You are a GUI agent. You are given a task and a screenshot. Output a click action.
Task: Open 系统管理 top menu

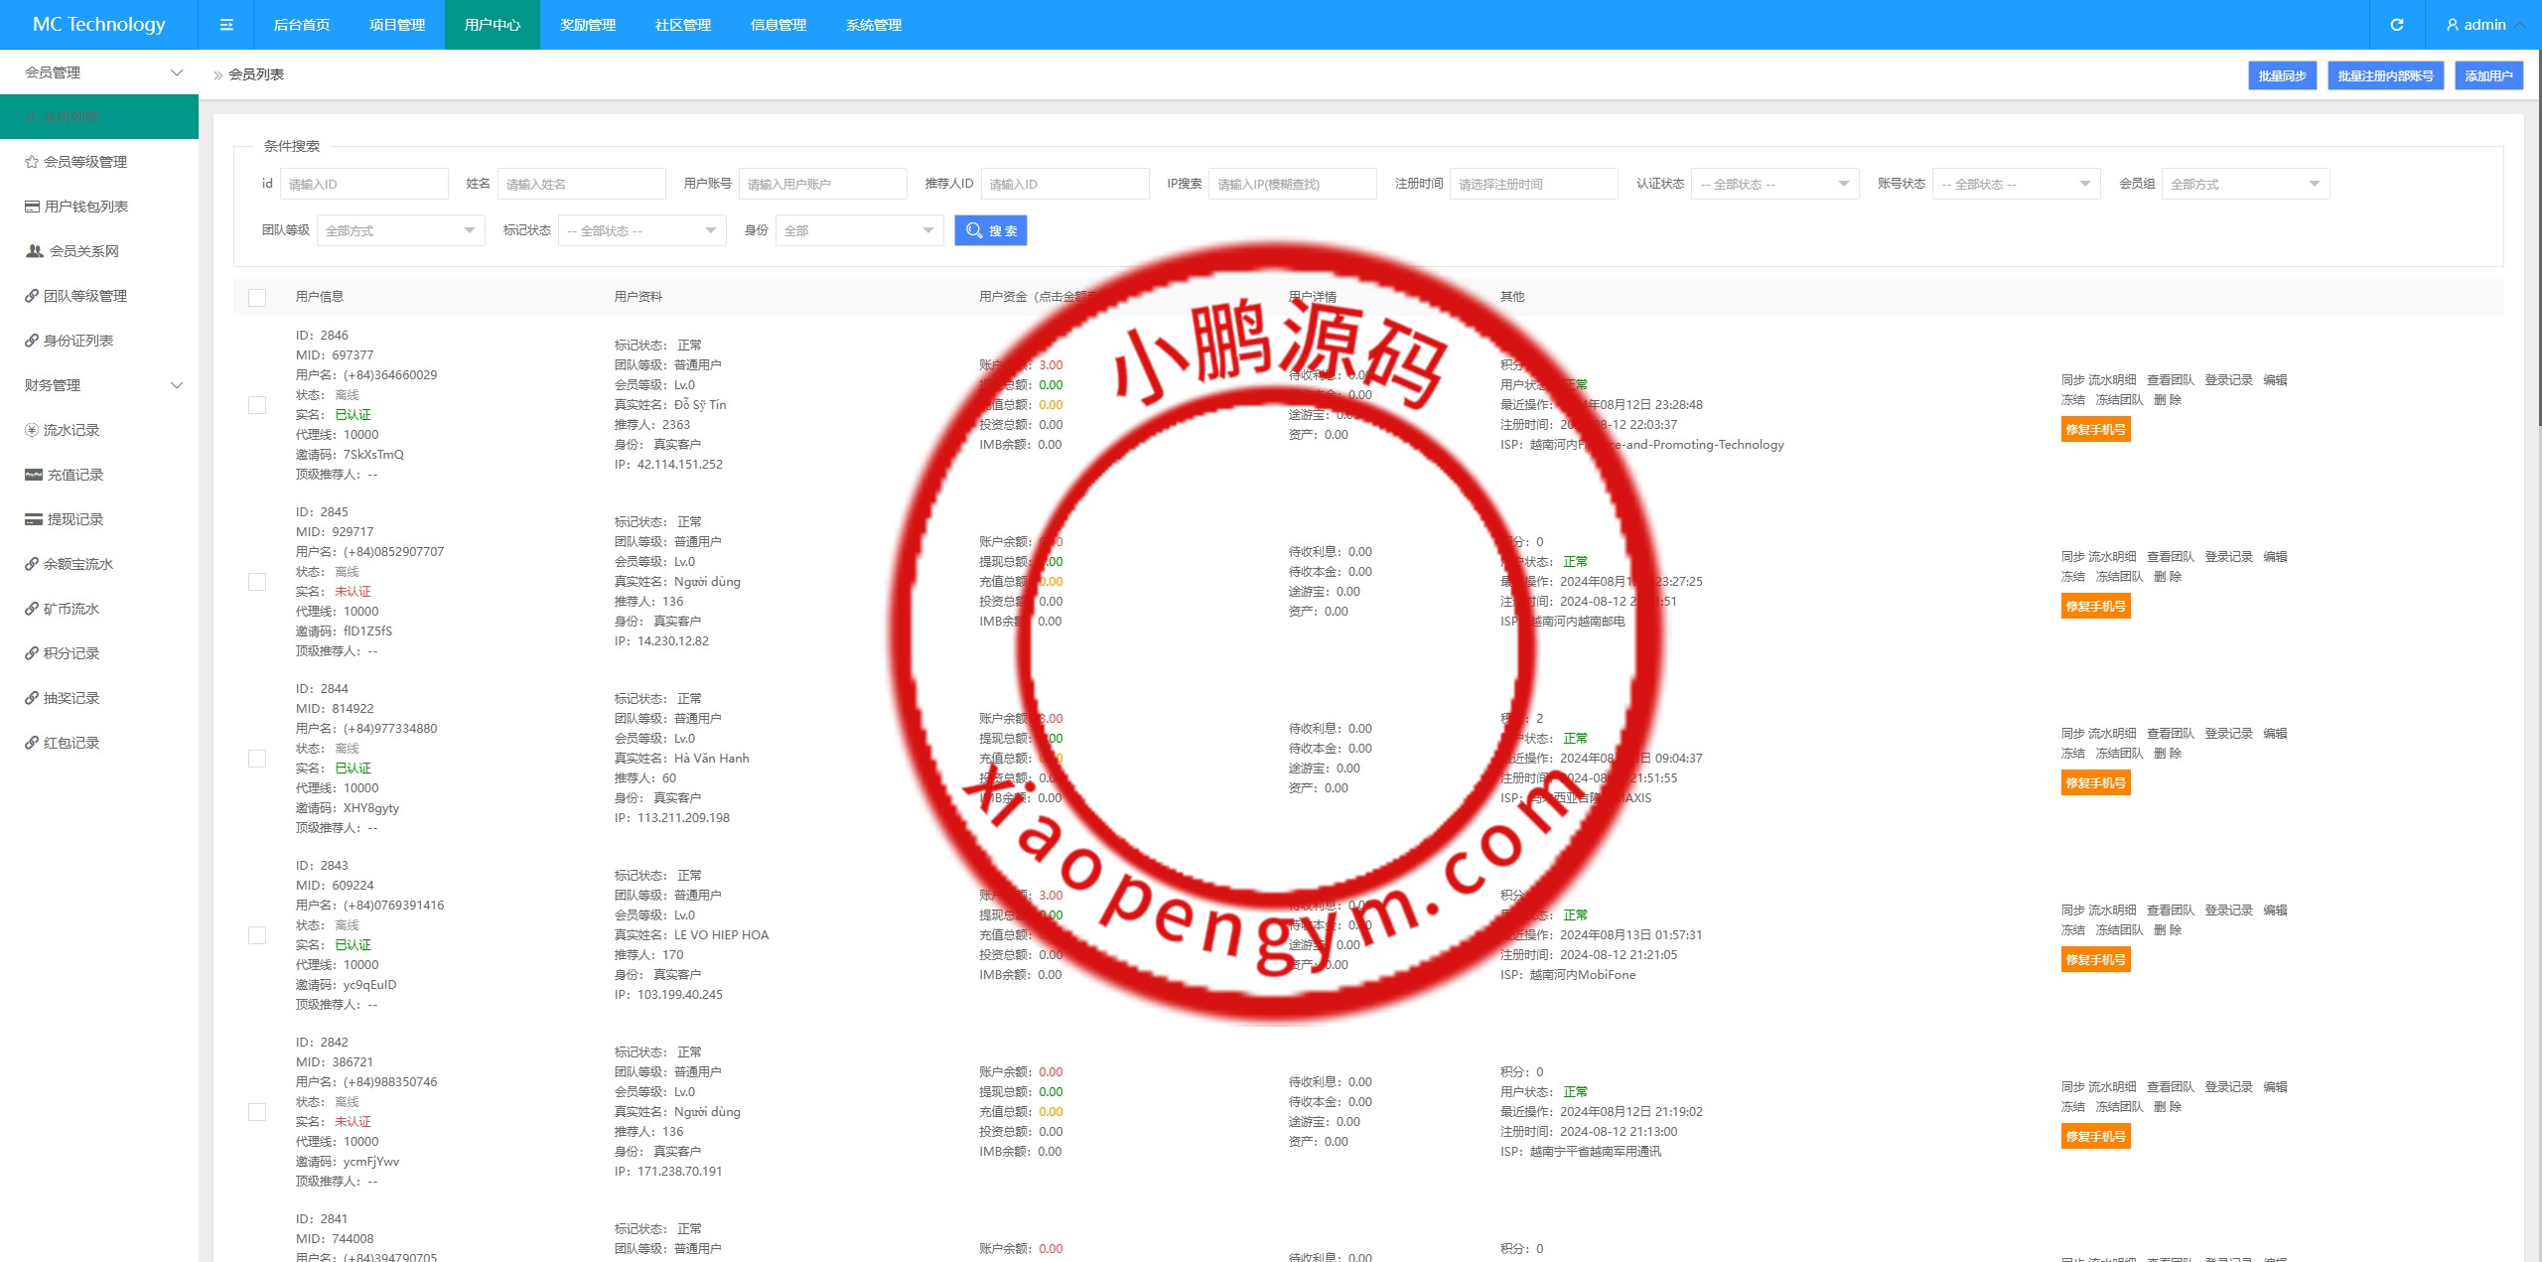coord(873,25)
